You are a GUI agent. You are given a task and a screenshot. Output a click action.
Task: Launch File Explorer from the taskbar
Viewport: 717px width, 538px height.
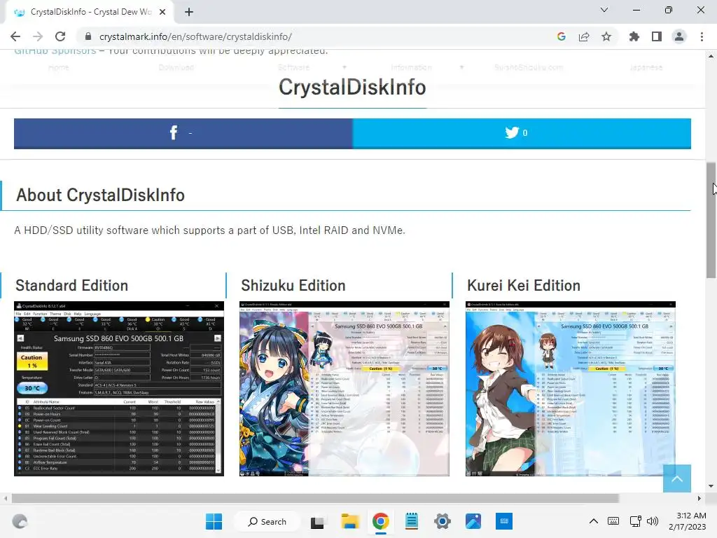pos(350,521)
